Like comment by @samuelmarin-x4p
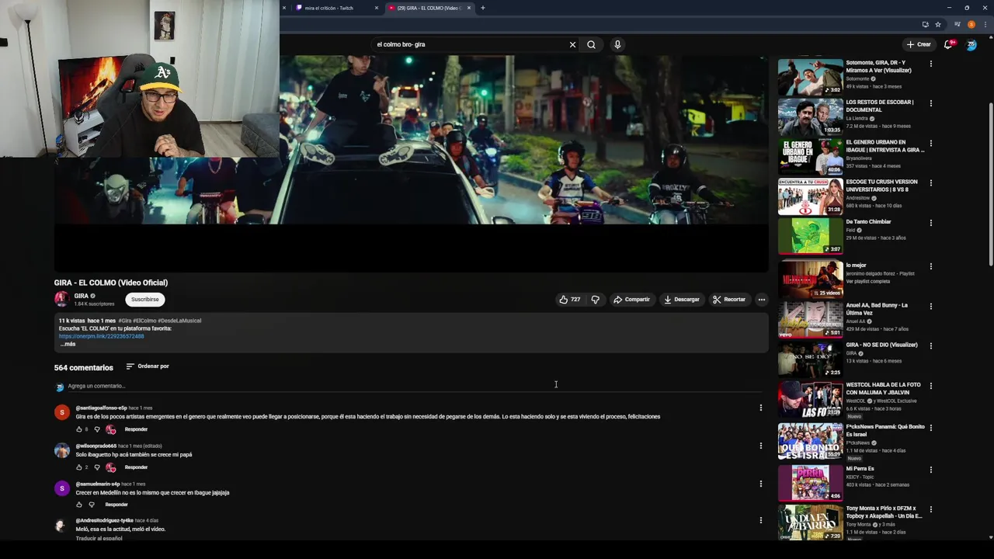 78,505
